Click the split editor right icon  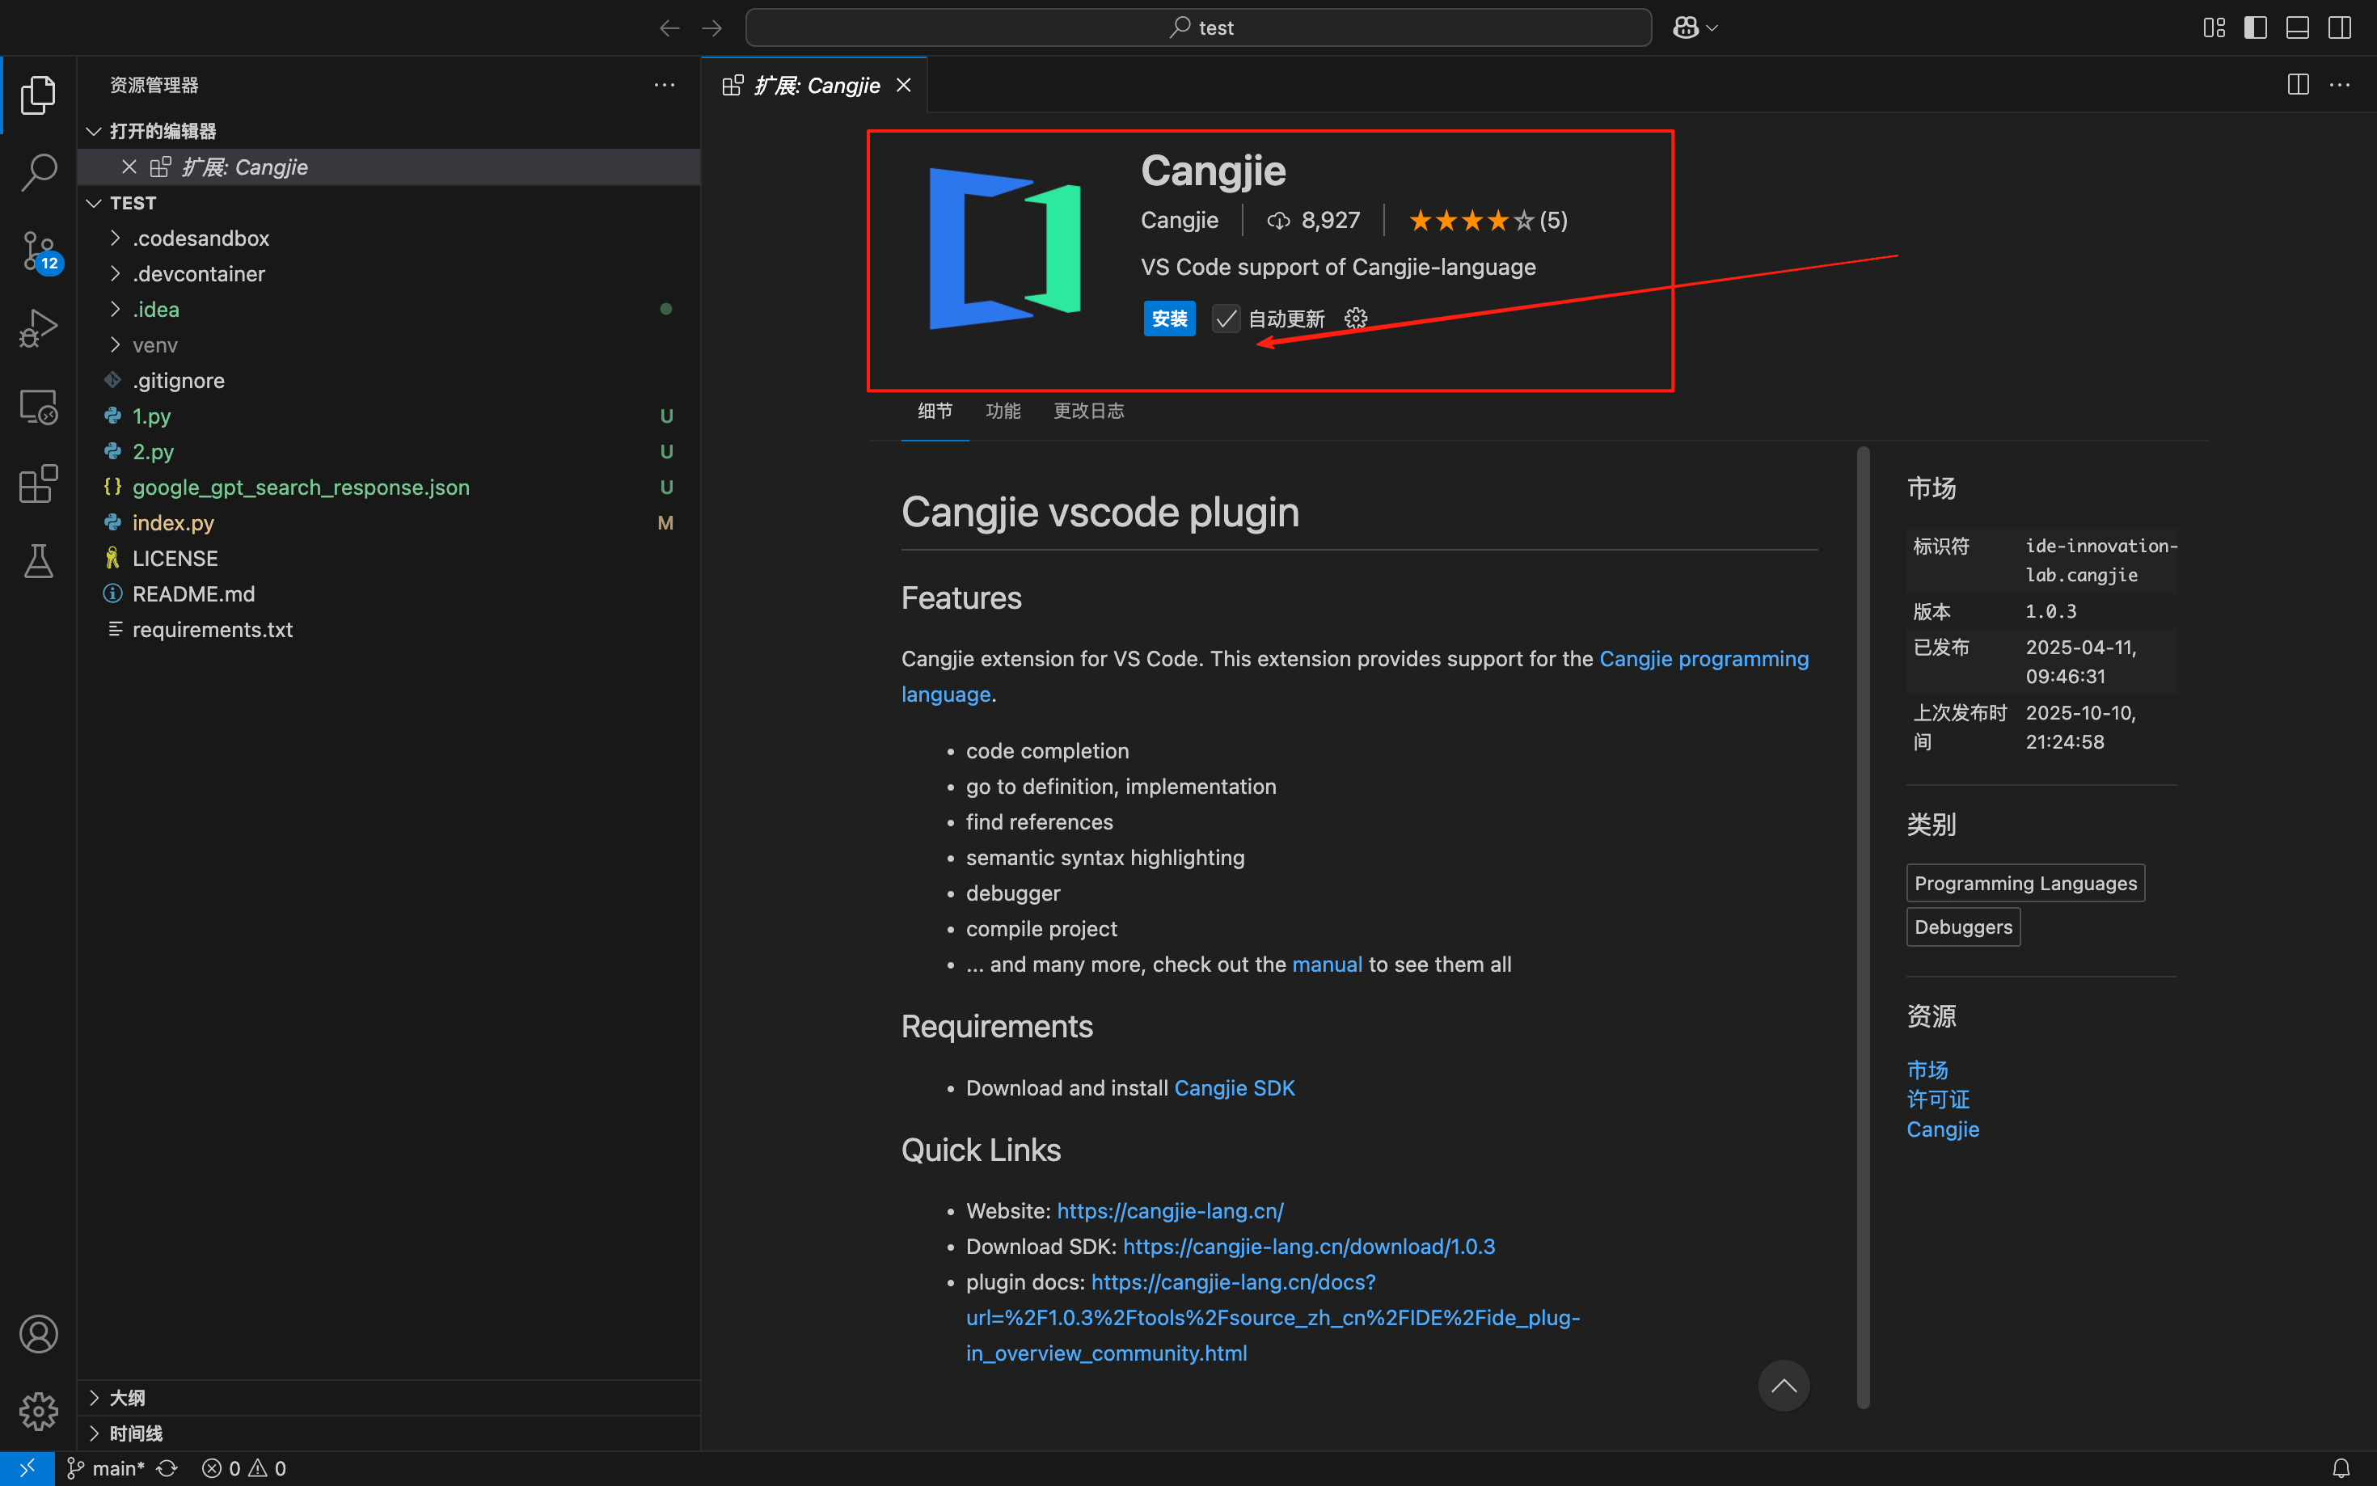point(2298,85)
